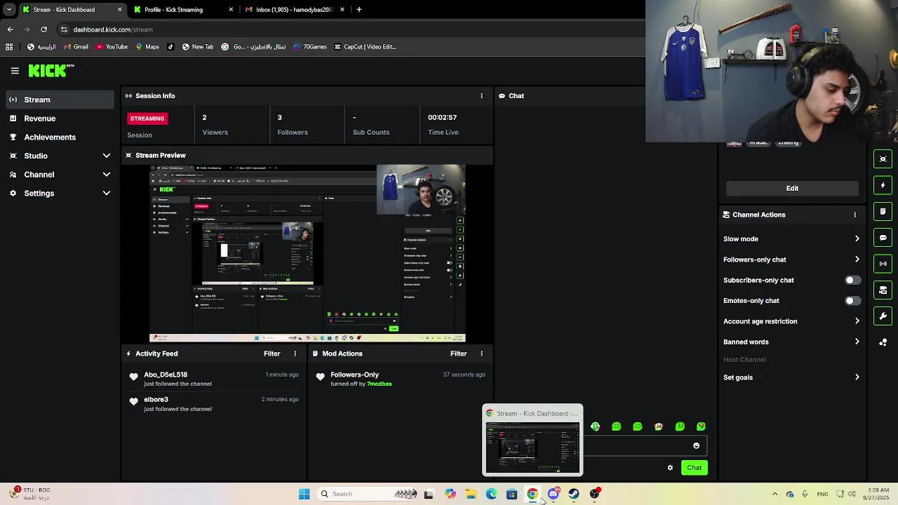
Task: Toggle Emotes-only chat switch
Action: [852, 301]
